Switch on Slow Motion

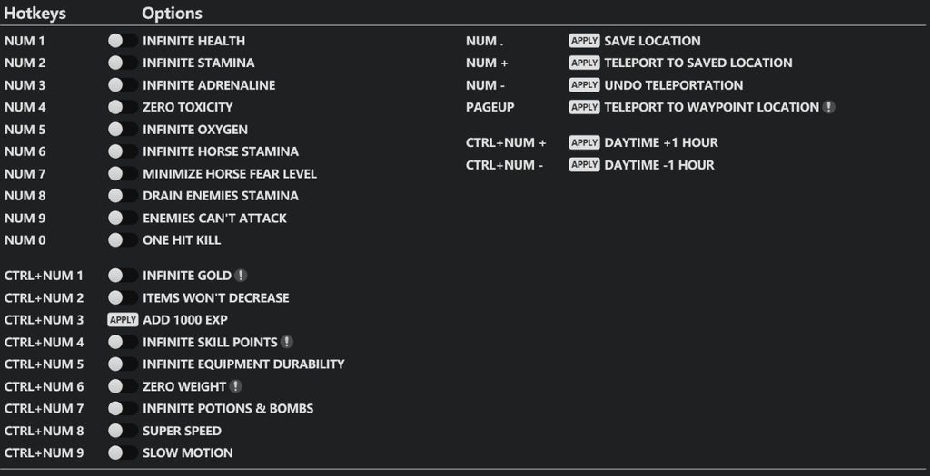click(x=123, y=453)
